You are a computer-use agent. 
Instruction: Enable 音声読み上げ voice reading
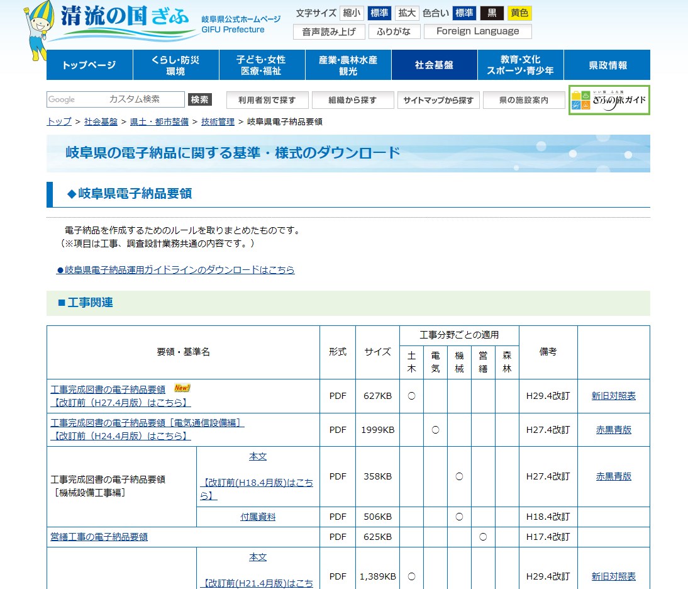328,31
